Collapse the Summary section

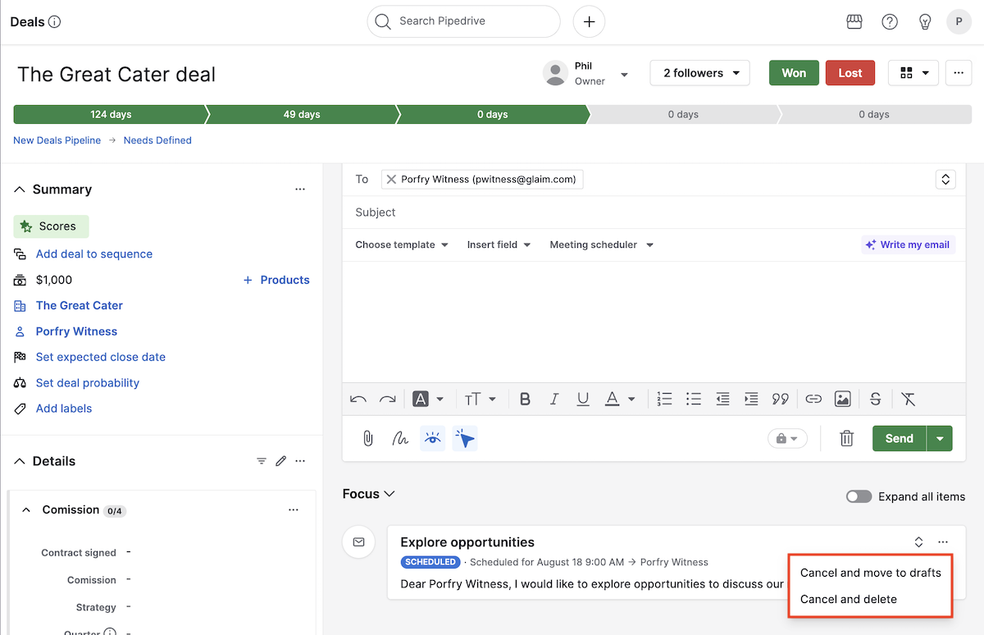tap(20, 190)
